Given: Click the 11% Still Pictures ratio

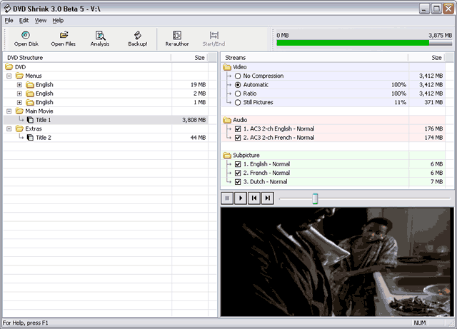Looking at the screenshot, I should pos(401,102).
